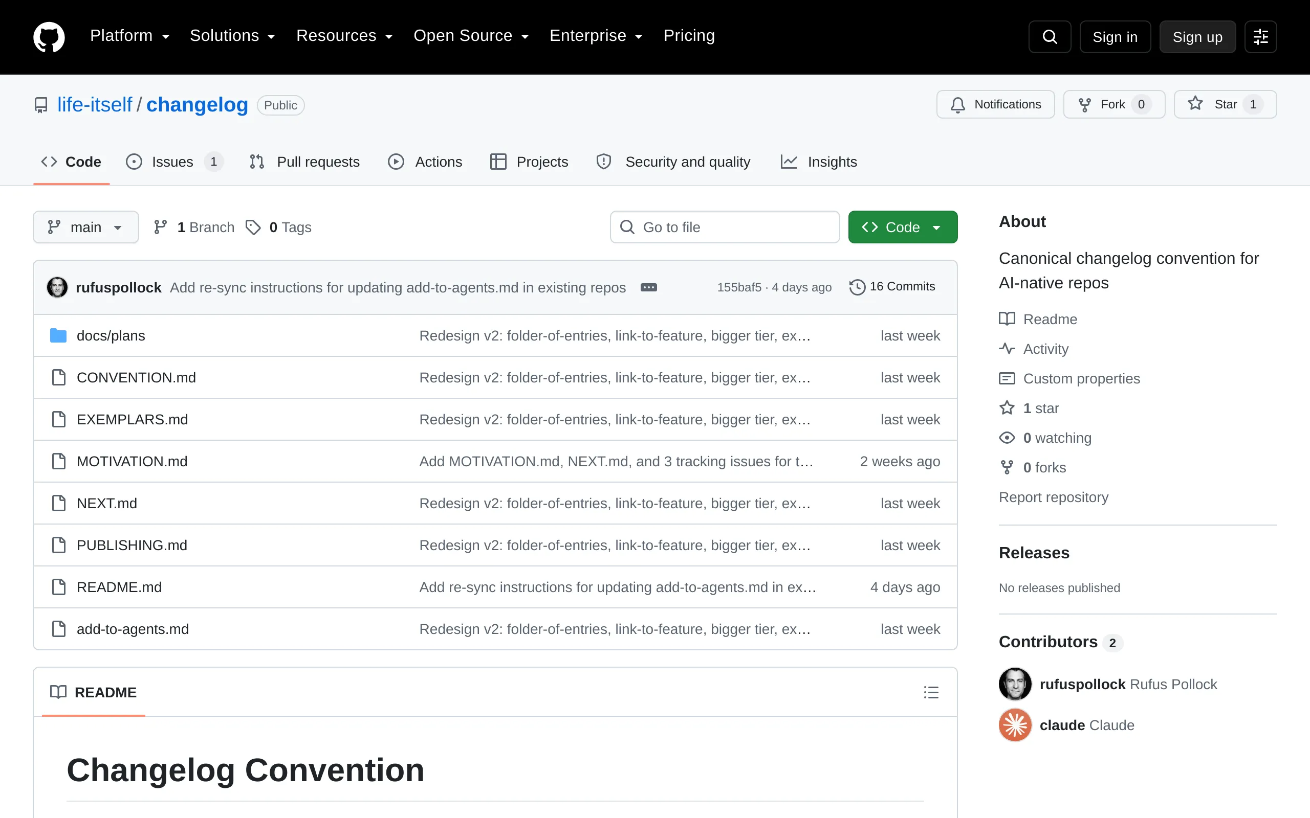The width and height of the screenshot is (1310, 818).
Task: Open commit hash 155baf5
Action: (739, 287)
